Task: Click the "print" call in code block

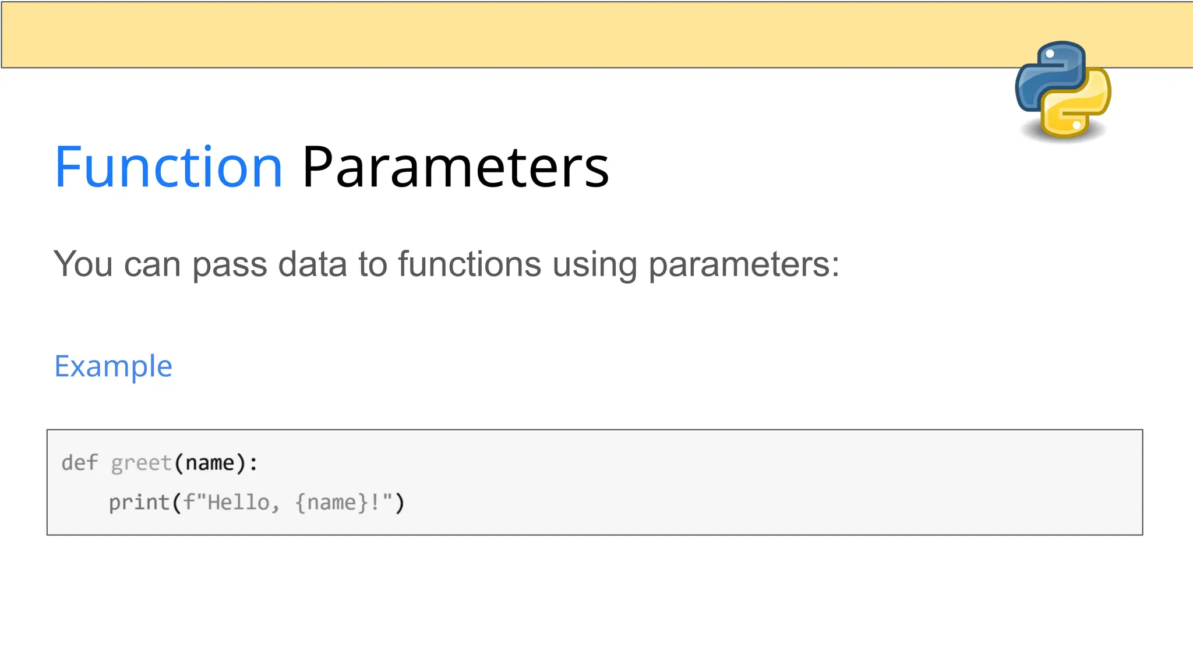Action: 139,502
